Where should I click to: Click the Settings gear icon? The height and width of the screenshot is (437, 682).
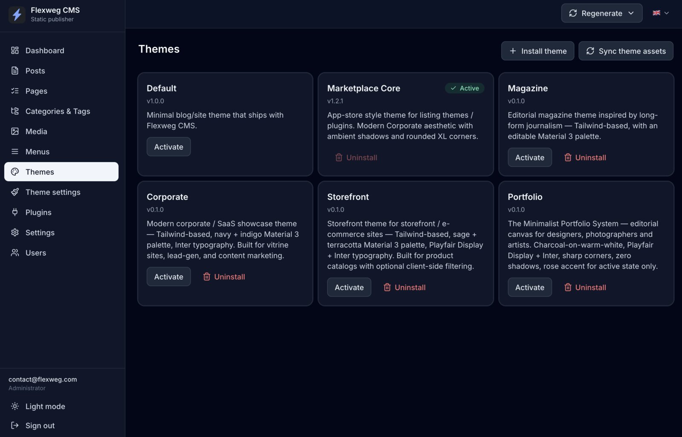point(15,233)
